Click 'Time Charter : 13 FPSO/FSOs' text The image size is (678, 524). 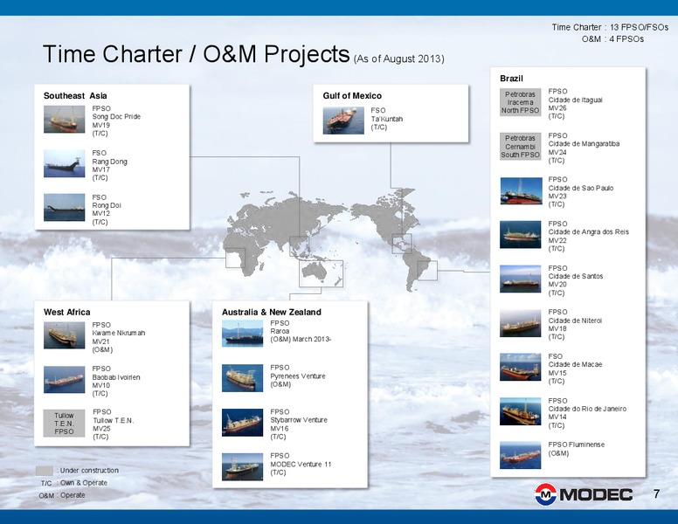[610, 27]
